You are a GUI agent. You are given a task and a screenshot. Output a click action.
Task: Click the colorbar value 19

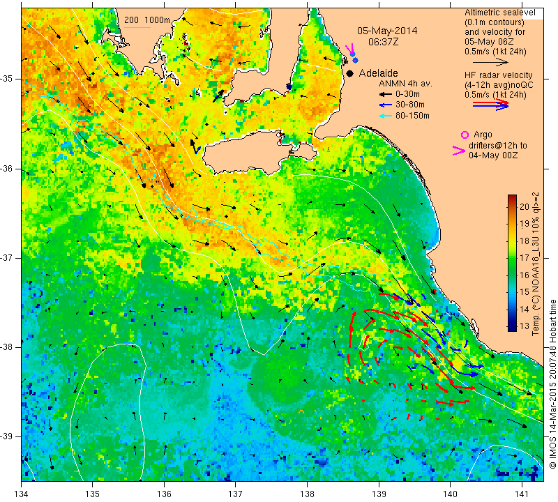(525, 223)
